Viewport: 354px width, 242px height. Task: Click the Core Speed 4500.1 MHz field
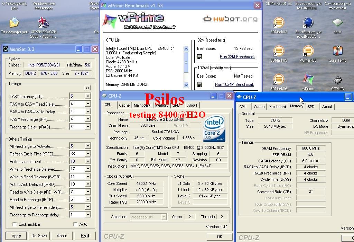(146, 183)
